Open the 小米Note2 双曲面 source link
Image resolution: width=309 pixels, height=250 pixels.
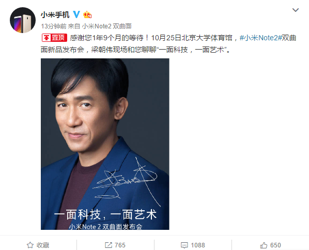106,26
